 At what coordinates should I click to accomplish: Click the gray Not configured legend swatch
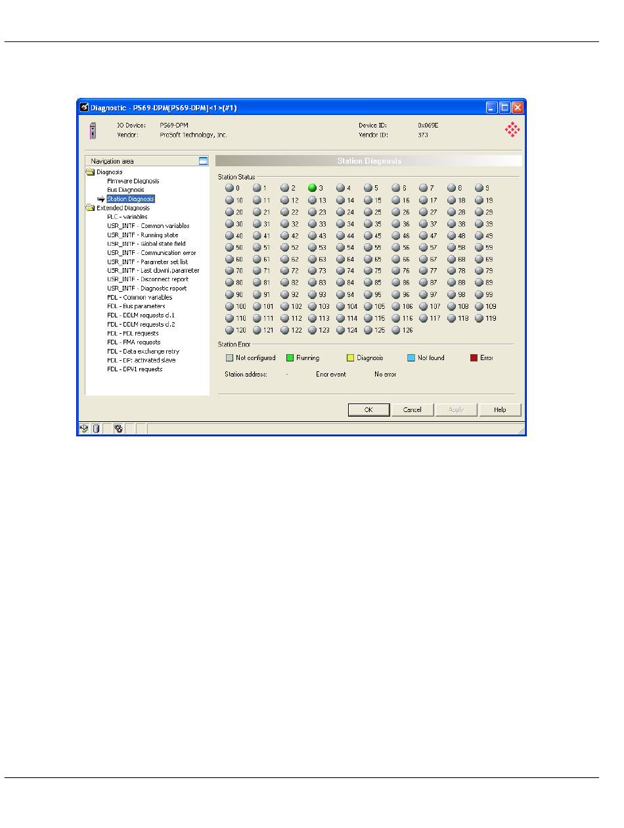tap(229, 358)
